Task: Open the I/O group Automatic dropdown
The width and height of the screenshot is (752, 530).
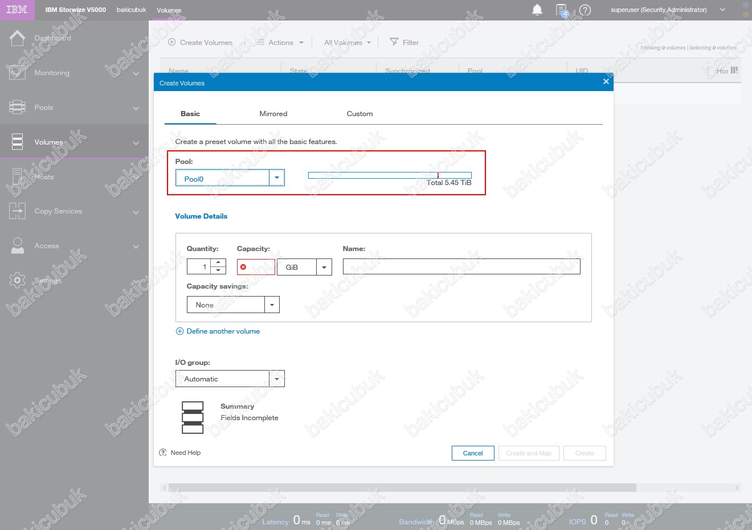Action: coord(277,379)
